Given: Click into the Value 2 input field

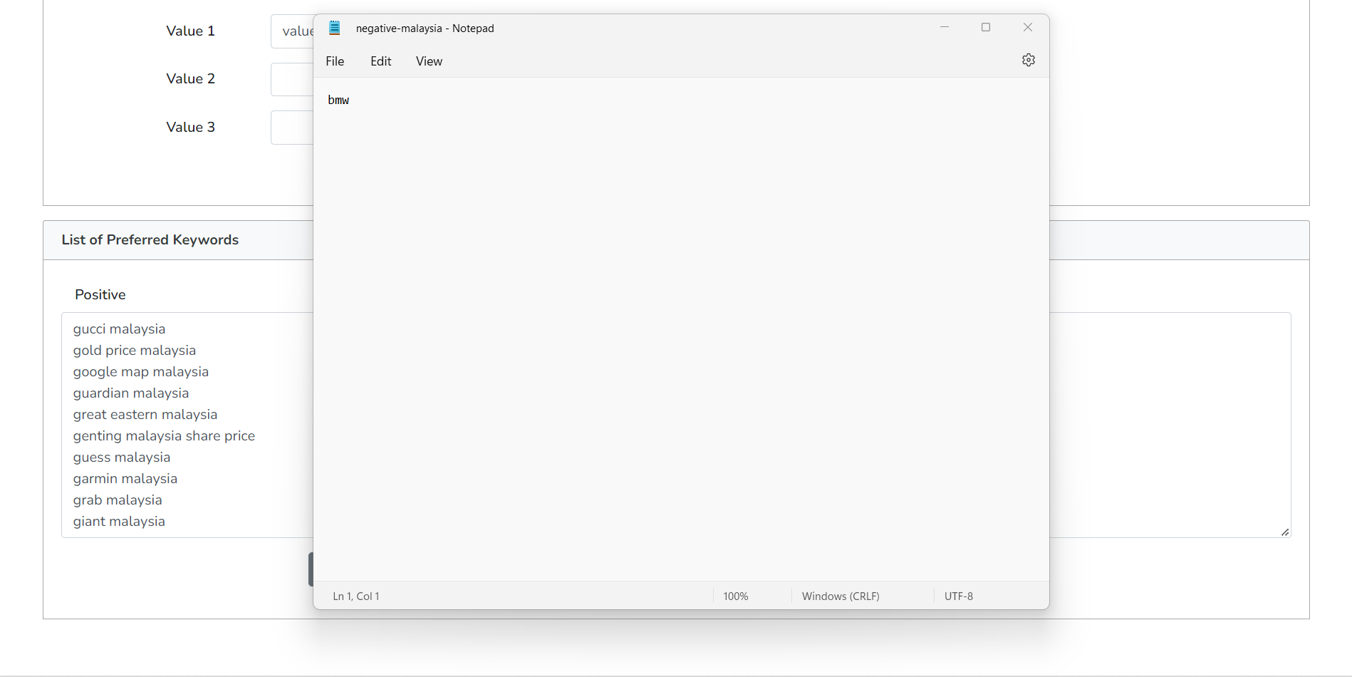Looking at the screenshot, I should point(292,79).
